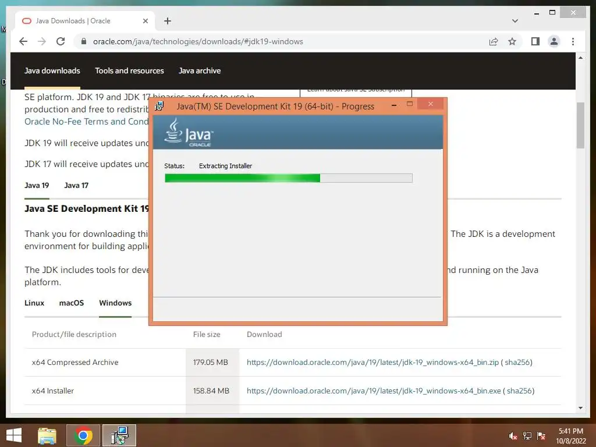The height and width of the screenshot is (447, 596).
Task: Switch to Linux downloads tab
Action: click(34, 303)
